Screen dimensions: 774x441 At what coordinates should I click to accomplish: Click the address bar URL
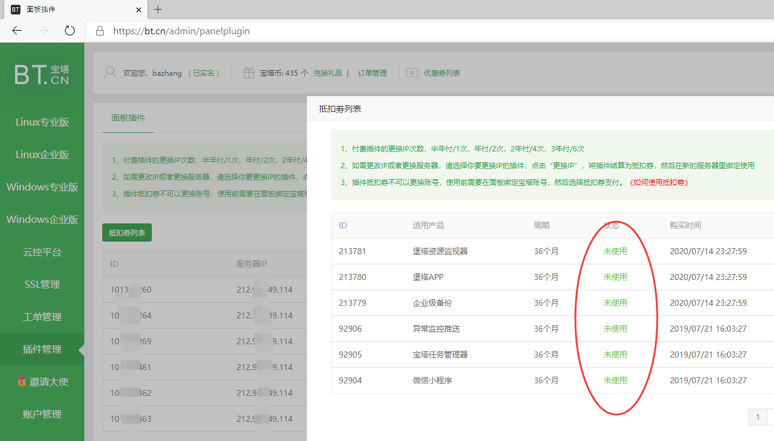click(181, 31)
